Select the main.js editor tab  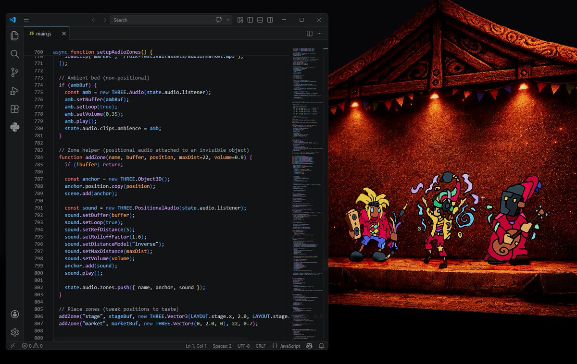47,34
